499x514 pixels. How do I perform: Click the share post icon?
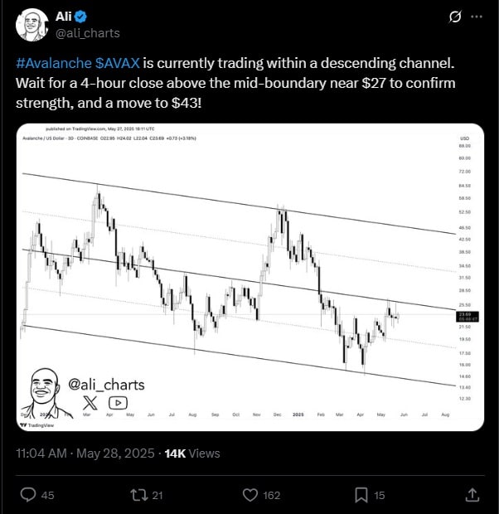tap(472, 495)
